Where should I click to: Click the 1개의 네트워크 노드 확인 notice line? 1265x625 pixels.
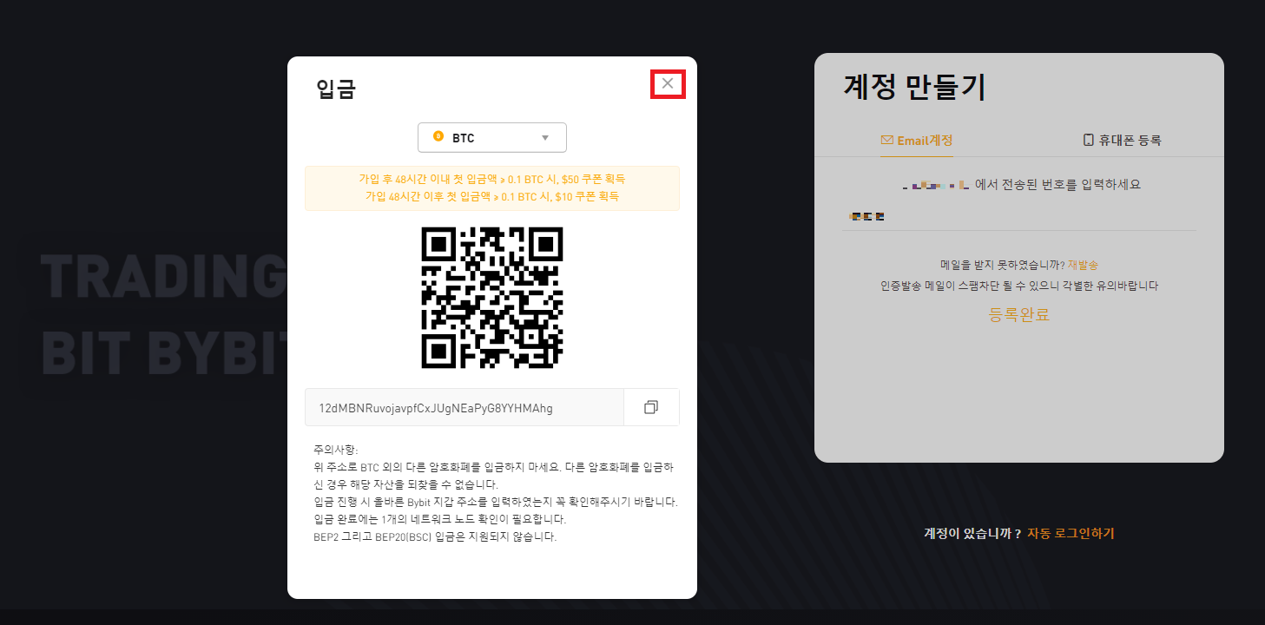pos(439,519)
